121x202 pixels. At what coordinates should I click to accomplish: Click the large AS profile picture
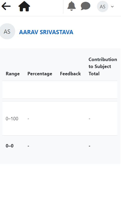pos(7,31)
